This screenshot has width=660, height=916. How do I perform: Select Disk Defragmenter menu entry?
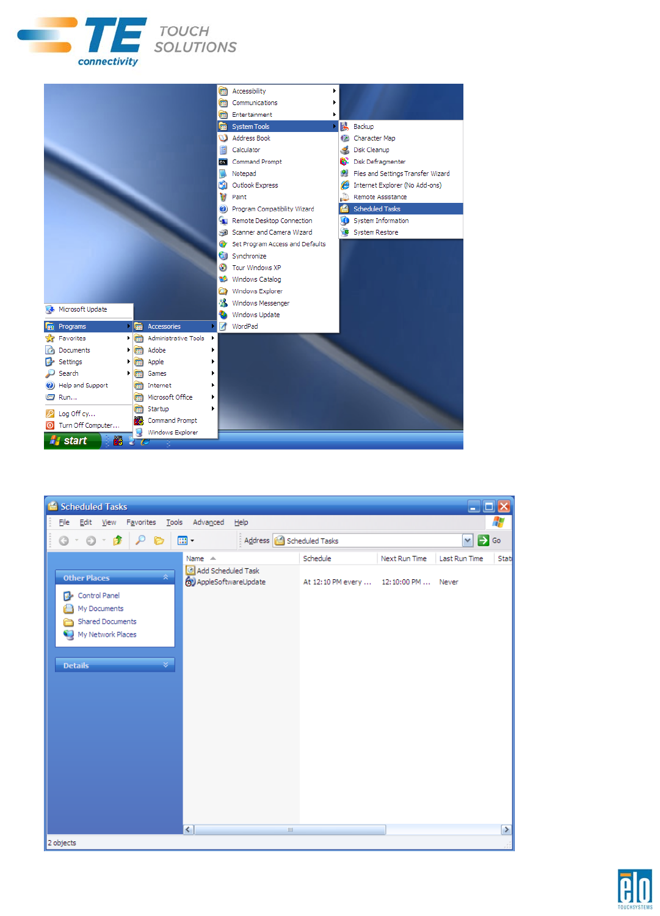pos(401,162)
